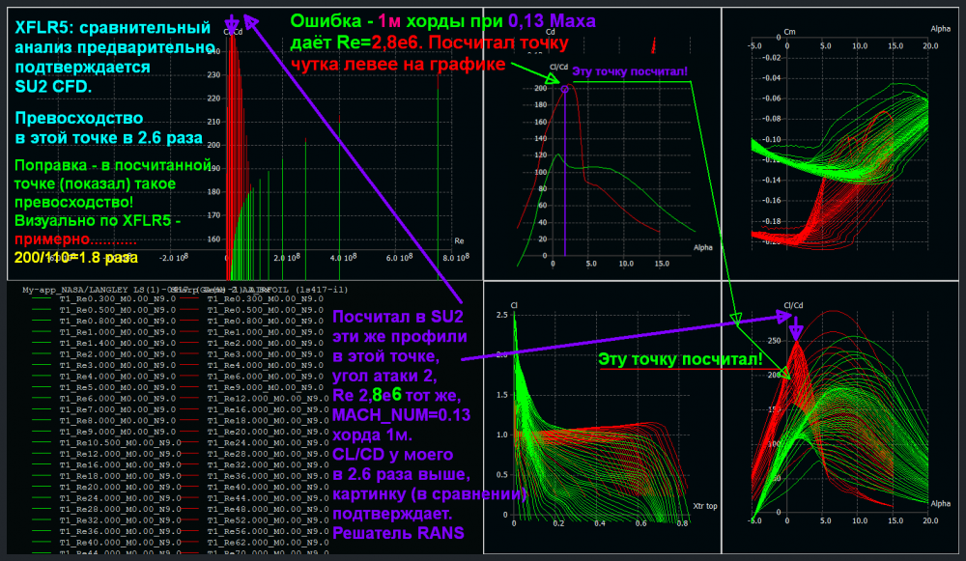Pick green-curve legend entry T1_Re28.000_M0.00_N9.0

(x=120, y=509)
